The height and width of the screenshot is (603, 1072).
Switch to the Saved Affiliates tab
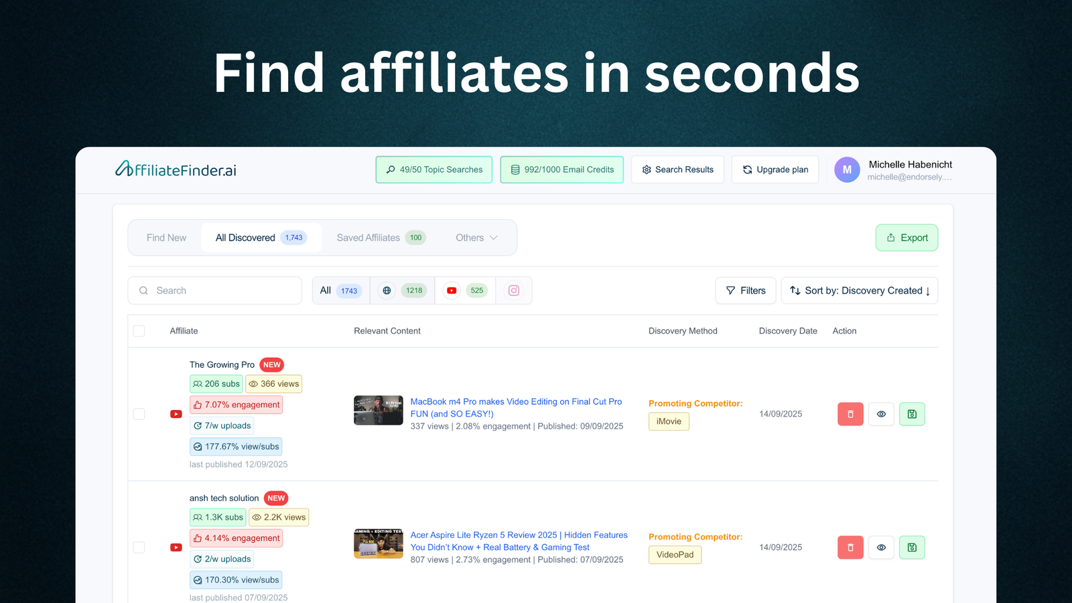381,238
